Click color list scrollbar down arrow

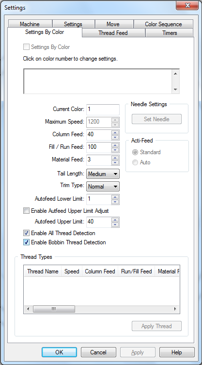(x=175, y=89)
